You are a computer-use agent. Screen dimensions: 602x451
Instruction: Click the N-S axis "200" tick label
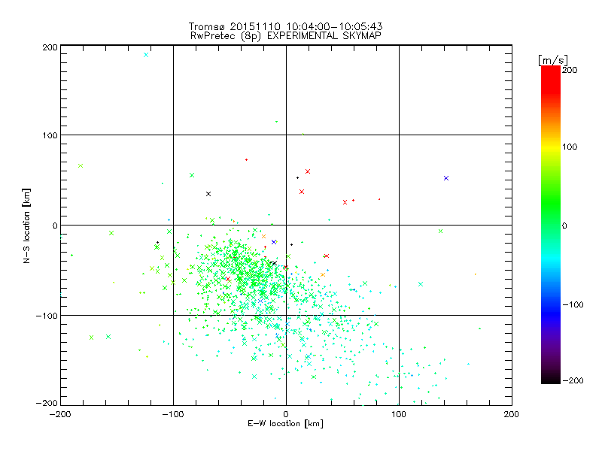pyautogui.click(x=50, y=47)
